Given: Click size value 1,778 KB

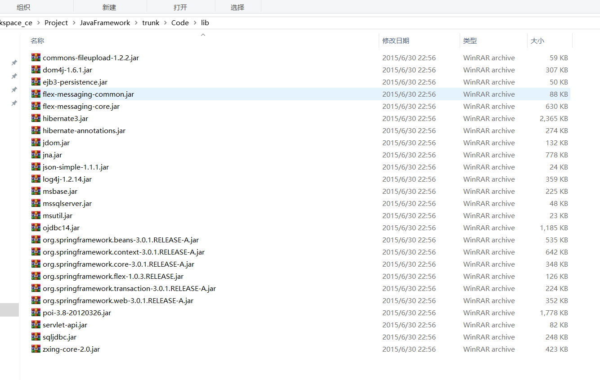Looking at the screenshot, I should tap(554, 313).
